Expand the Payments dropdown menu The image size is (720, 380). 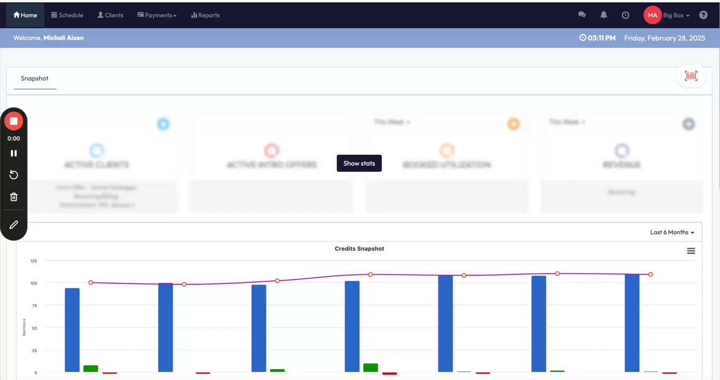pos(157,15)
